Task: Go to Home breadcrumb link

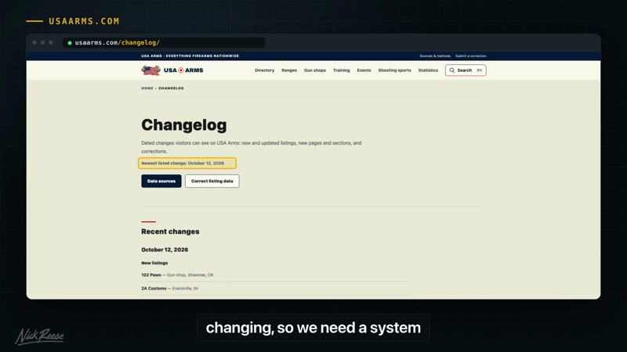Action: [147, 88]
